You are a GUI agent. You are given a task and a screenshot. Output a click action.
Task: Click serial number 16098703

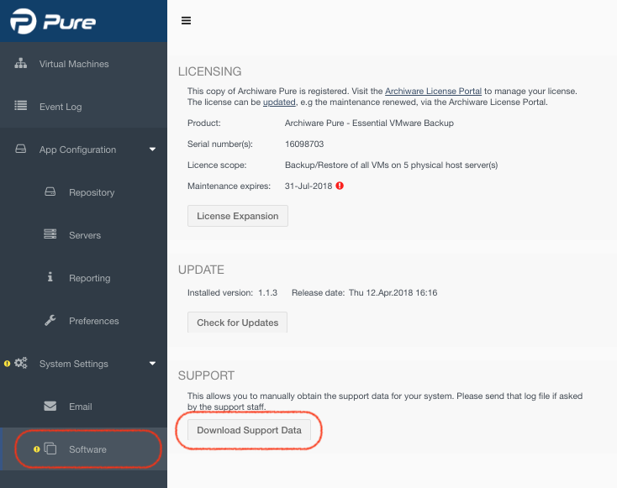click(304, 144)
